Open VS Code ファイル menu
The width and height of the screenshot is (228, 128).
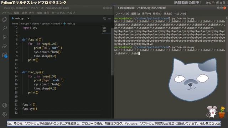(x=6, y=13)
